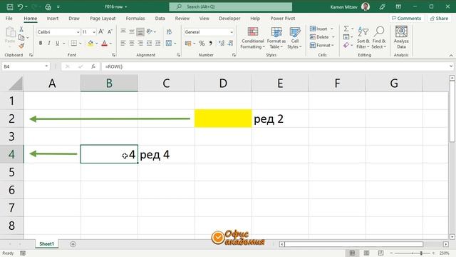Switch to the Formulas tab
The height and width of the screenshot is (257, 456).
pos(135,19)
